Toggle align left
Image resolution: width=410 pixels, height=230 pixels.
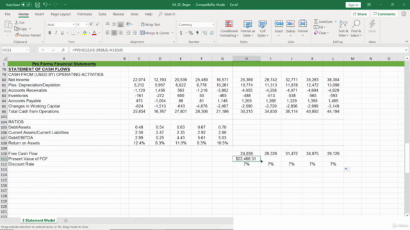(108, 33)
